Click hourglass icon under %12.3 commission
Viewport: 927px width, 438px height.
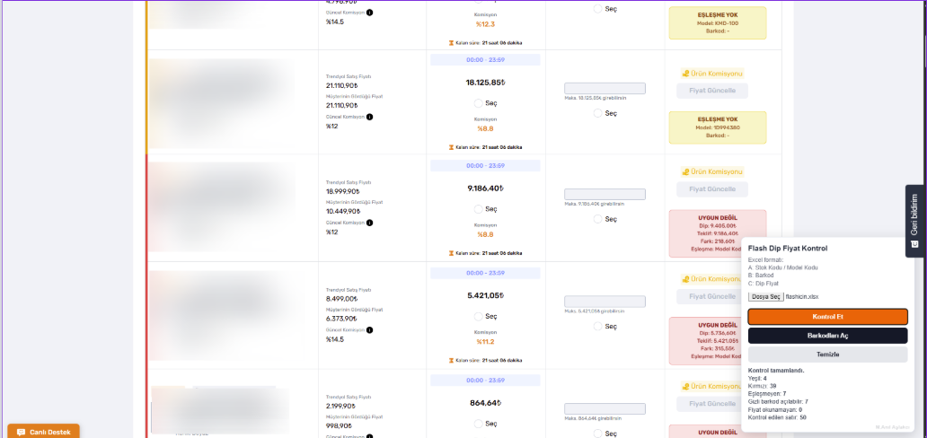(452, 43)
